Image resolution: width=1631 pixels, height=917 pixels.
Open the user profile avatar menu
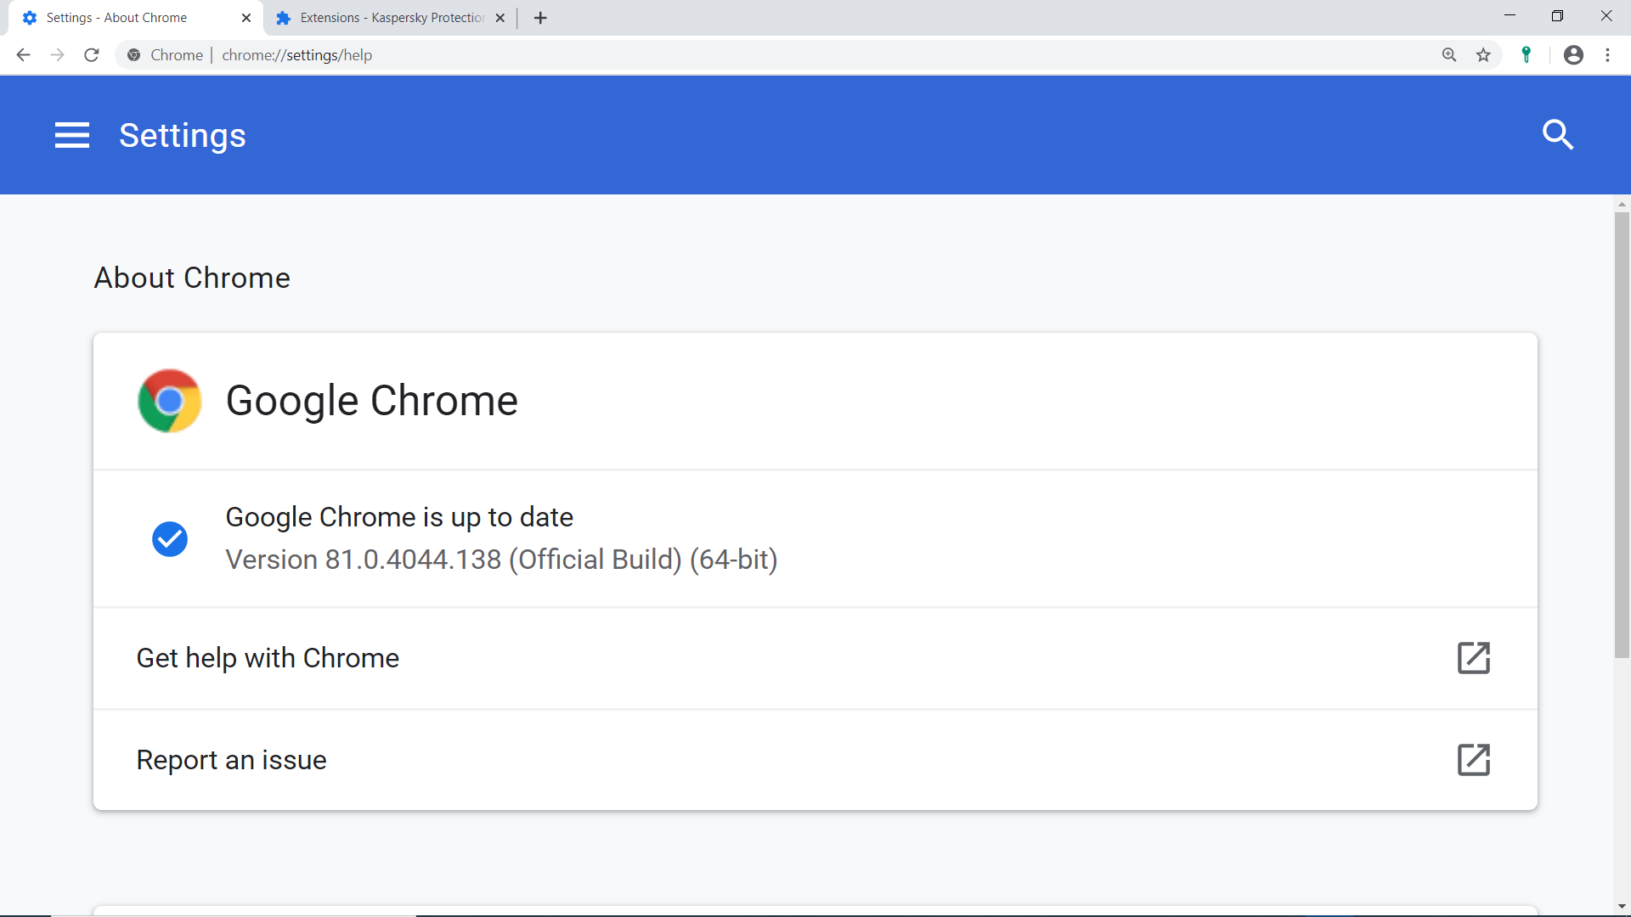tap(1573, 55)
